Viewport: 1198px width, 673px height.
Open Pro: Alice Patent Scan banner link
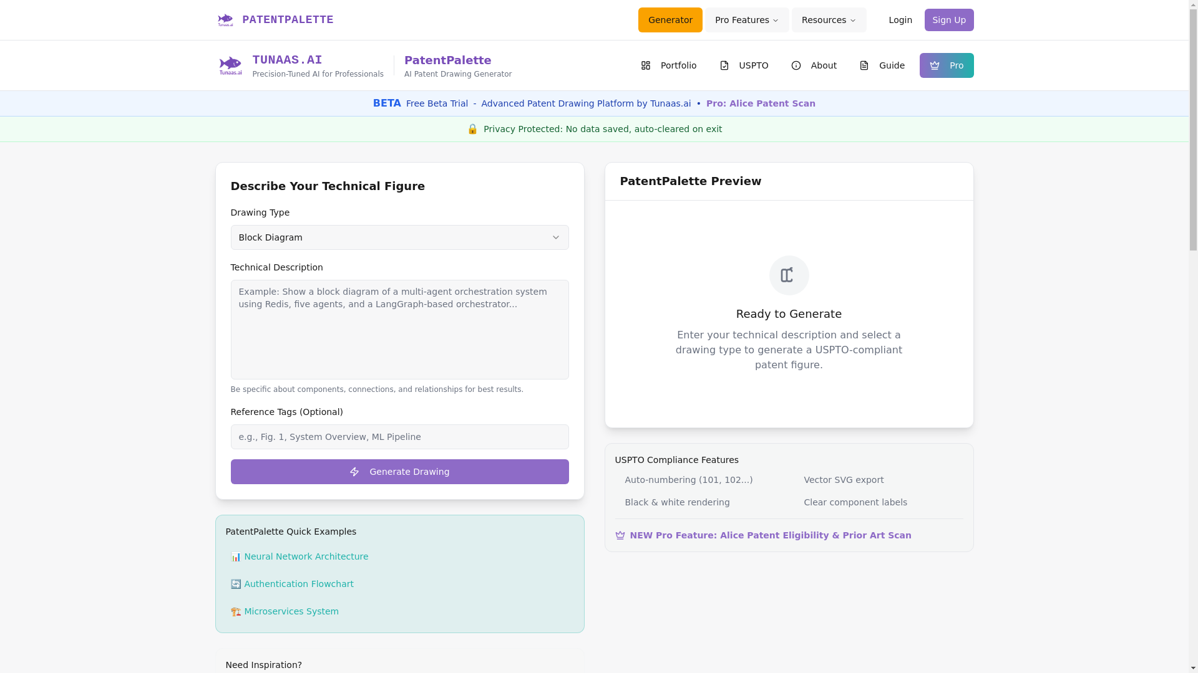pyautogui.click(x=761, y=103)
